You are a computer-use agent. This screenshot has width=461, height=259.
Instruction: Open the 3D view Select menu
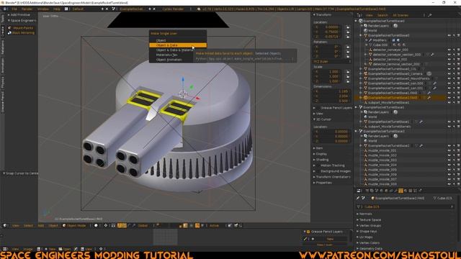[x=28, y=225]
